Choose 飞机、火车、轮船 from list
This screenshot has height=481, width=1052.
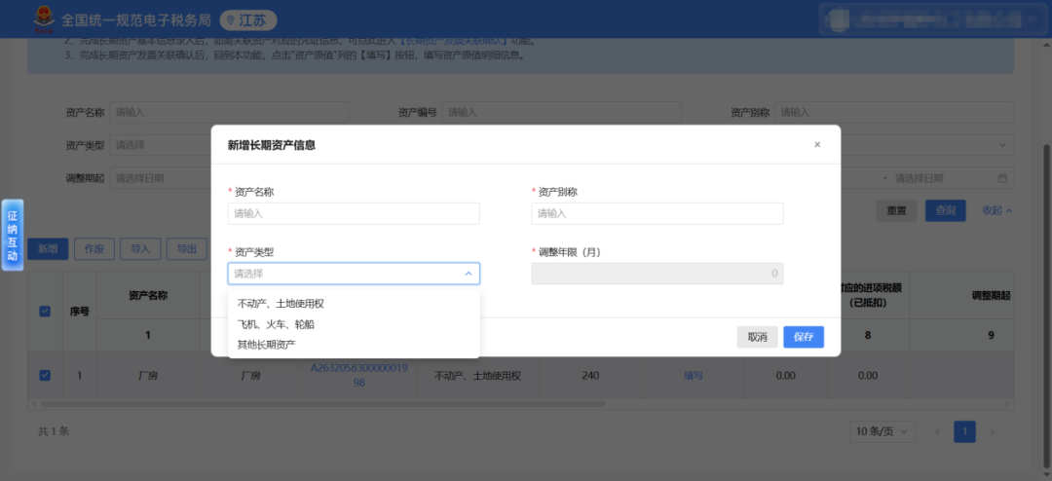[276, 324]
